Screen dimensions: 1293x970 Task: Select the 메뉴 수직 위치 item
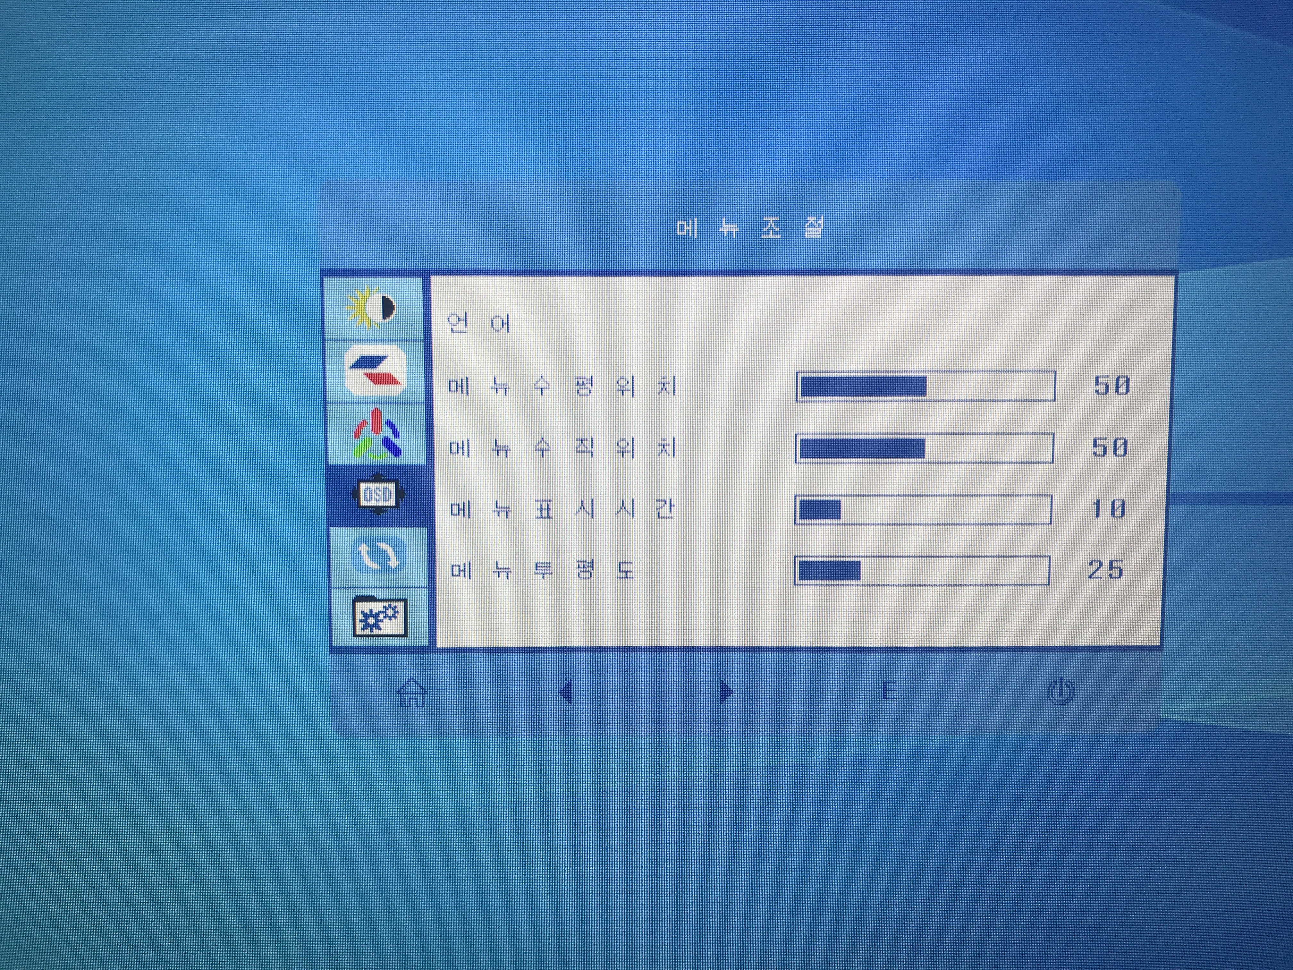pos(562,448)
